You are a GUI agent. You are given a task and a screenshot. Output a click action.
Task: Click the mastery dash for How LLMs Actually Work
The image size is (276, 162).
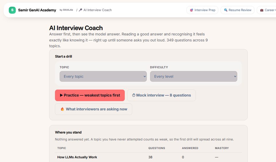tap(216, 157)
